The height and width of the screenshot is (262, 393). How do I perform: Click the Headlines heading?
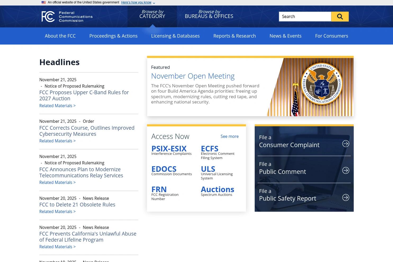(59, 62)
